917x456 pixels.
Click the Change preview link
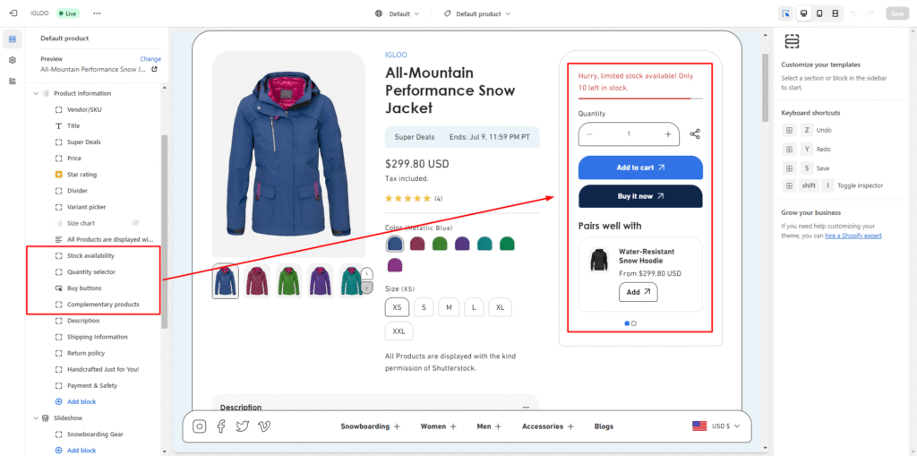[150, 59]
